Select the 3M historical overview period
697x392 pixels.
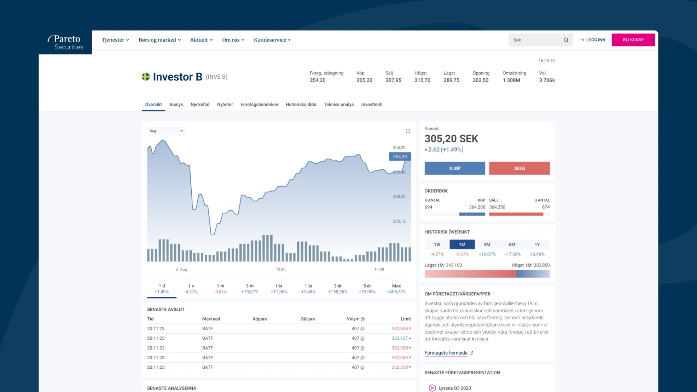tap(487, 245)
